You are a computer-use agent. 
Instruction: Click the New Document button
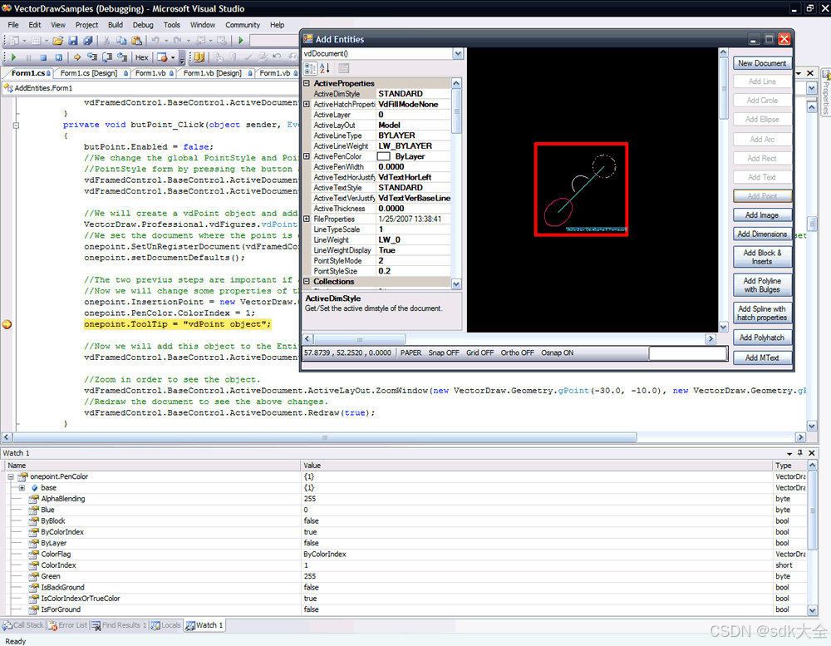pyautogui.click(x=762, y=62)
